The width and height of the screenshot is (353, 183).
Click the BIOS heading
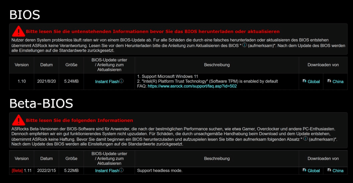click(x=25, y=15)
